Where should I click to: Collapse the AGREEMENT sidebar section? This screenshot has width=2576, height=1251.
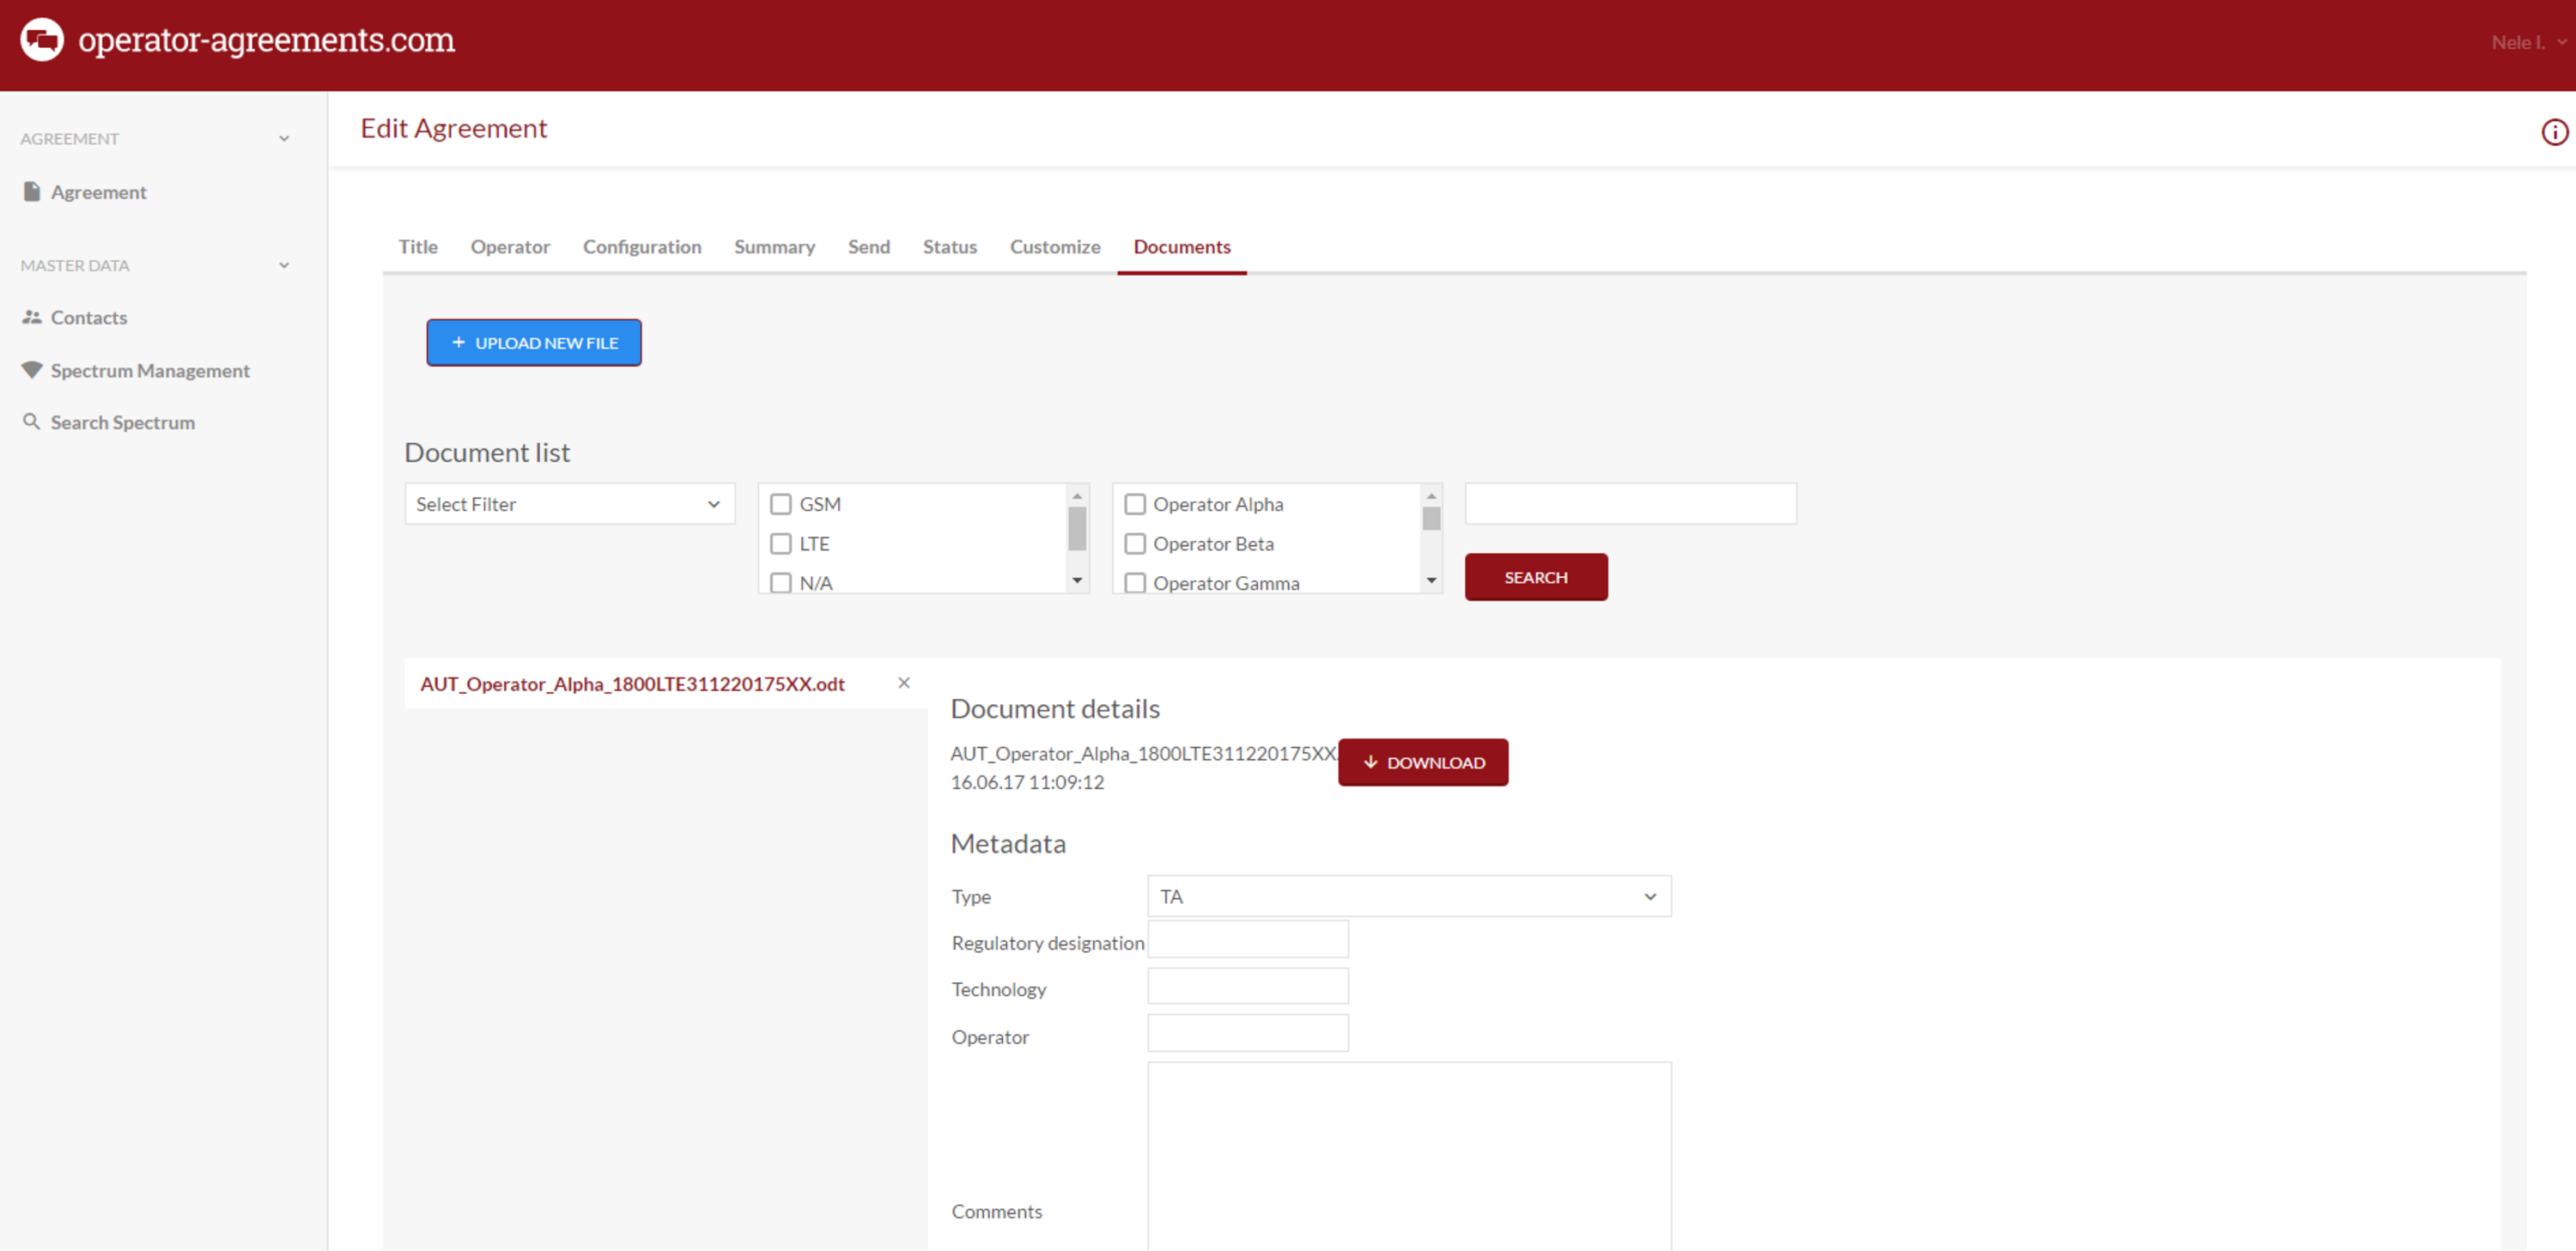284,139
